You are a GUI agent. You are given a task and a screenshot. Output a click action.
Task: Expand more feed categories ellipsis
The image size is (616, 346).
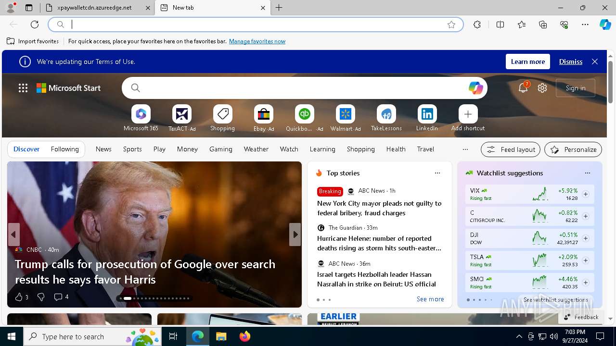click(x=465, y=149)
